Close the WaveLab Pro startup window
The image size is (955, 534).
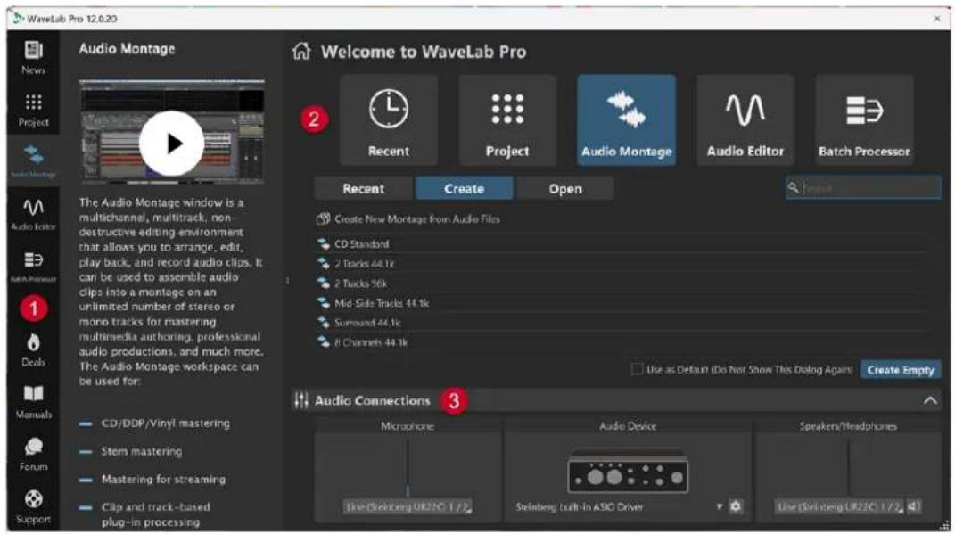click(937, 19)
